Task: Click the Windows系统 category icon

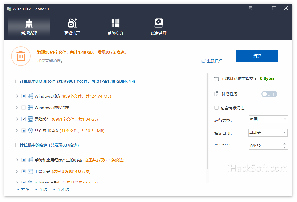Action: (x=30, y=96)
